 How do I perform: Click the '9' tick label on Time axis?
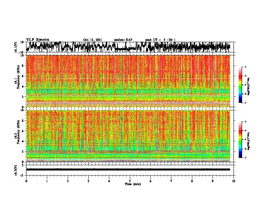213,181
